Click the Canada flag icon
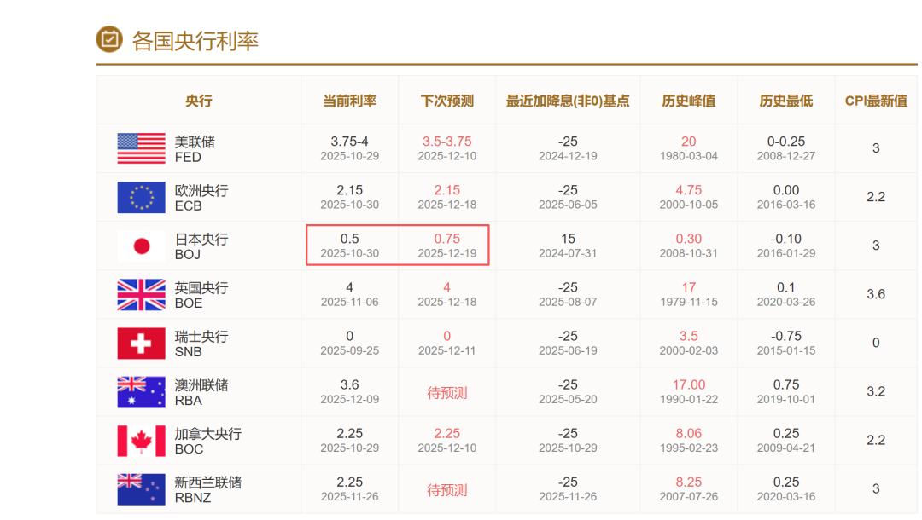This screenshot has height=520, width=922. pyautogui.click(x=141, y=441)
